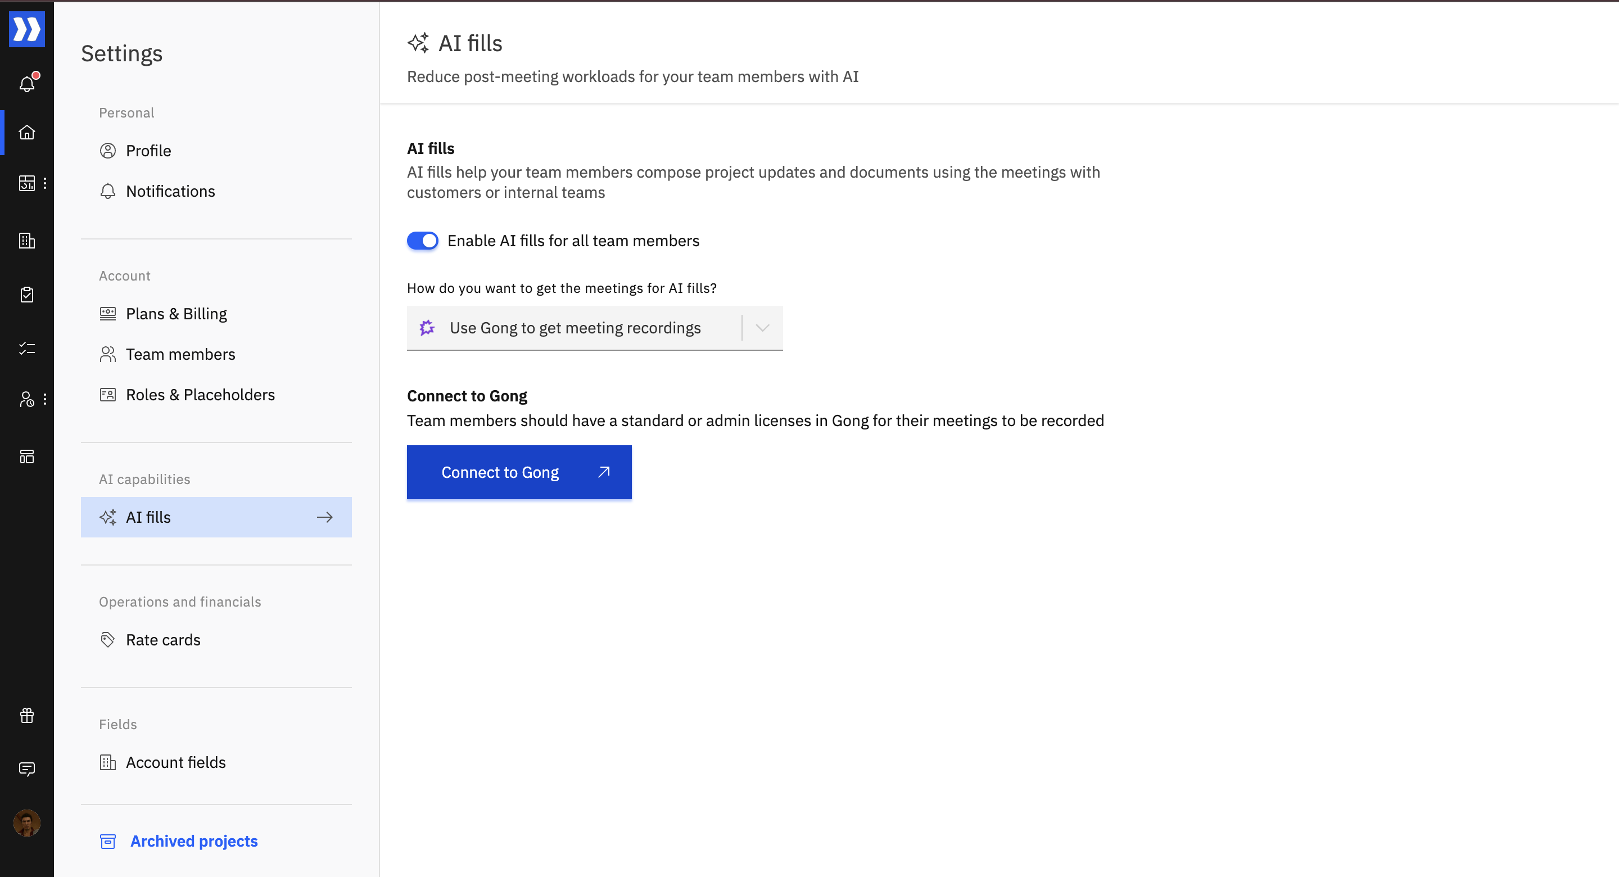Open the chat feedback icon in rail

[x=27, y=769]
